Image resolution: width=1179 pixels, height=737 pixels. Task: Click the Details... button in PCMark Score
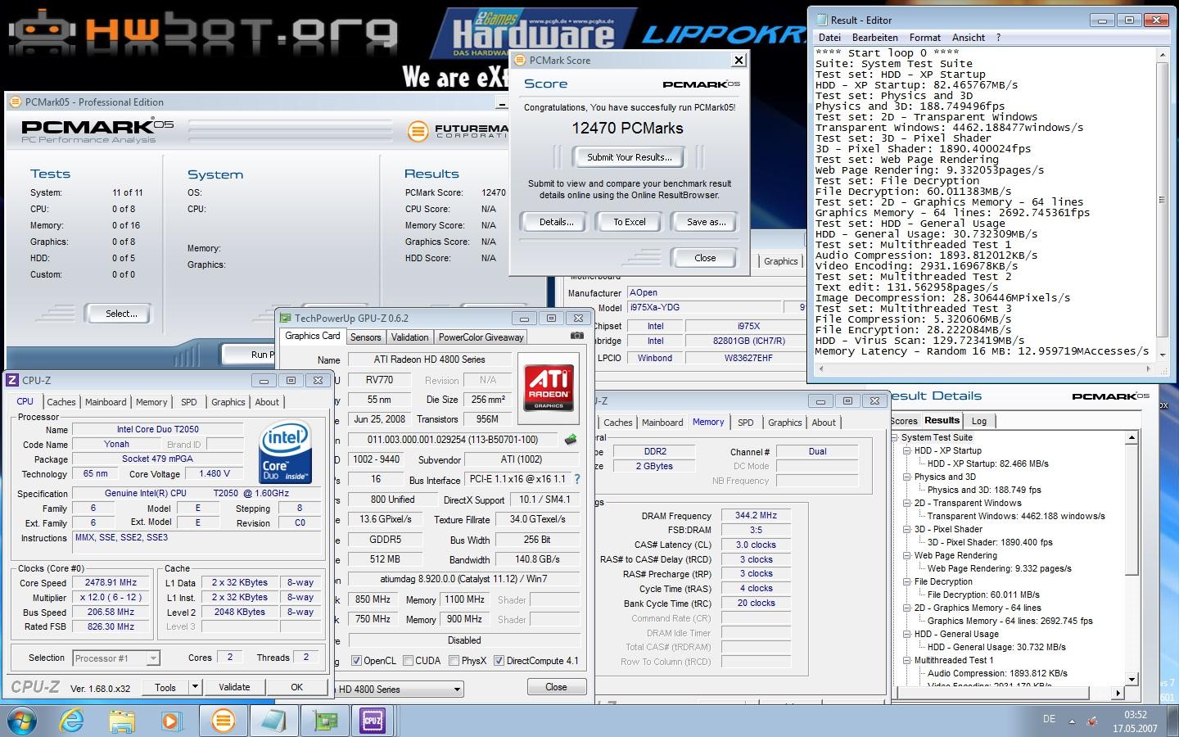point(556,222)
